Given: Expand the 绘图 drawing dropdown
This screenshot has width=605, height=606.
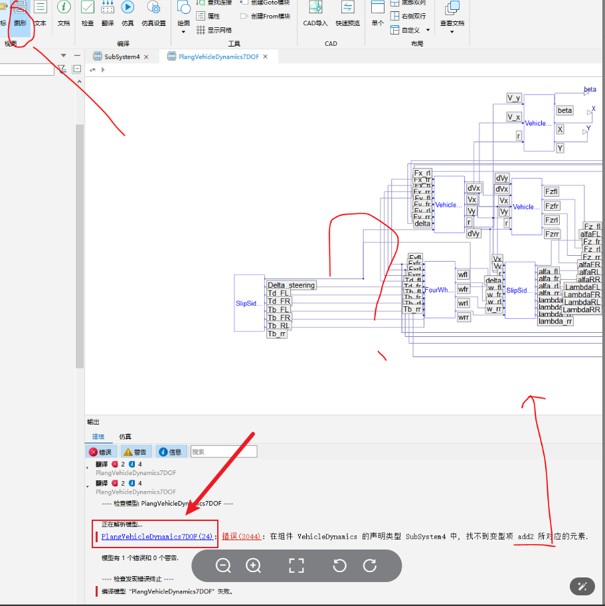Looking at the screenshot, I should 183,32.
